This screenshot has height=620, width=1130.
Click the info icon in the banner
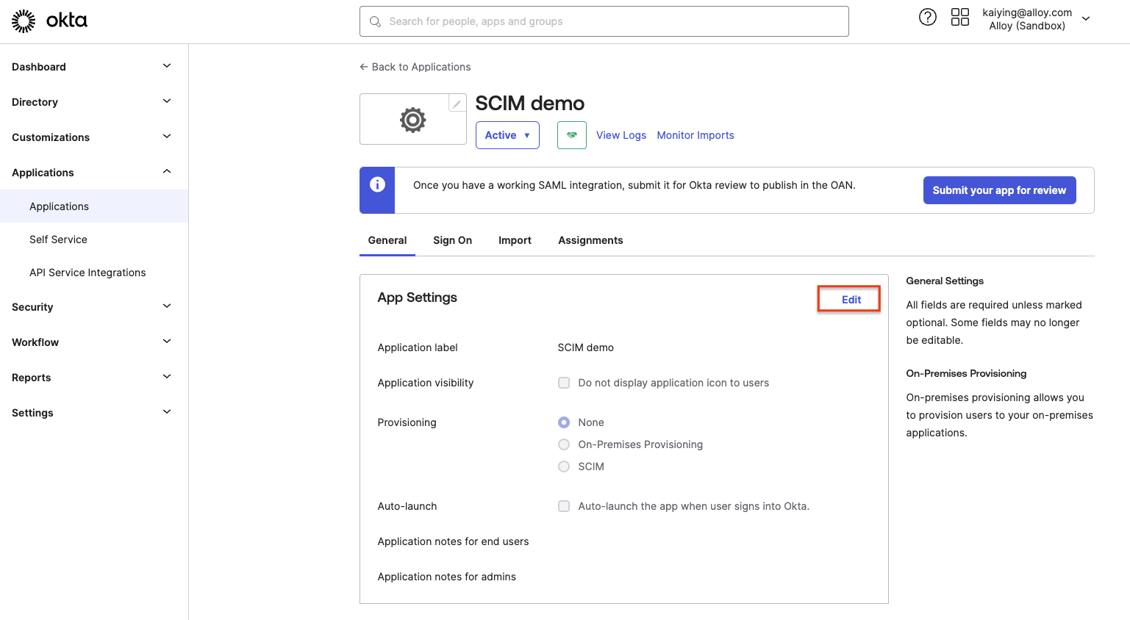click(x=377, y=184)
